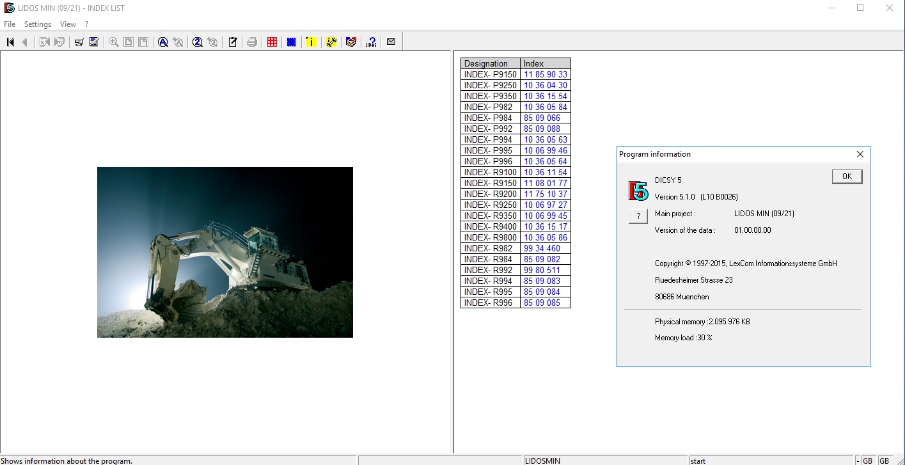Open the shopping cart tool
The width and height of the screenshot is (905, 465).
tap(78, 42)
